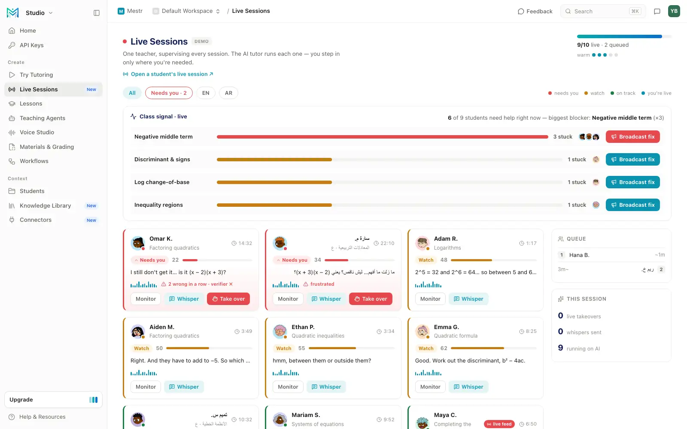Image resolution: width=687 pixels, height=429 pixels.
Task: Click the Live Sessions broadcast icon
Action: click(x=12, y=89)
